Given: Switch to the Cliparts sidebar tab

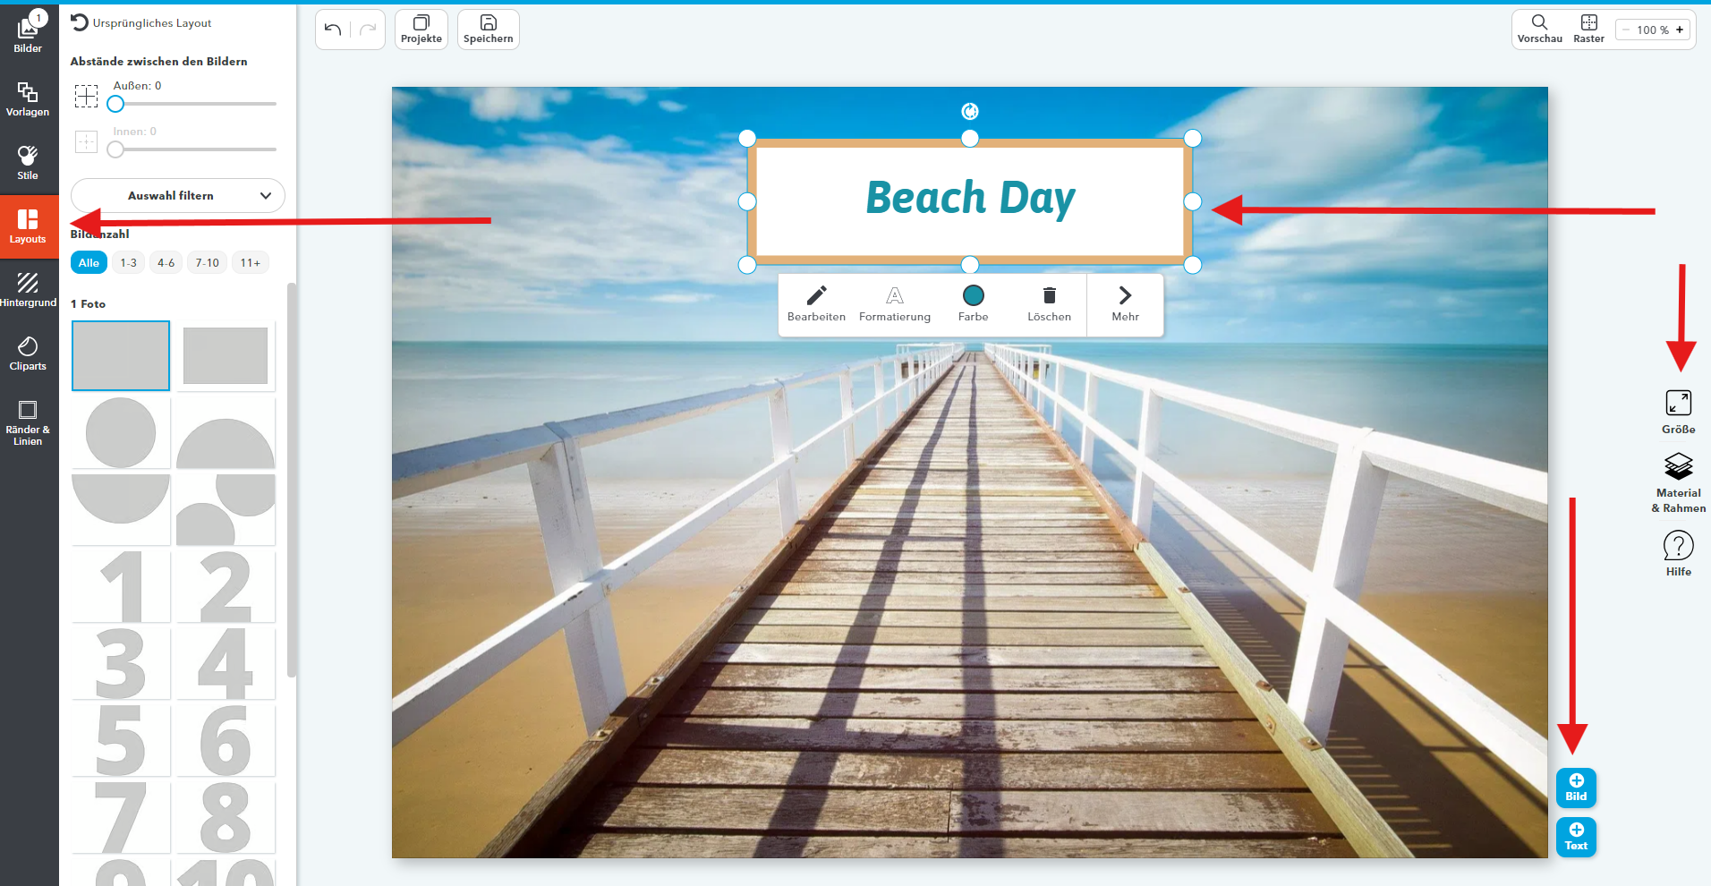Looking at the screenshot, I should (28, 354).
